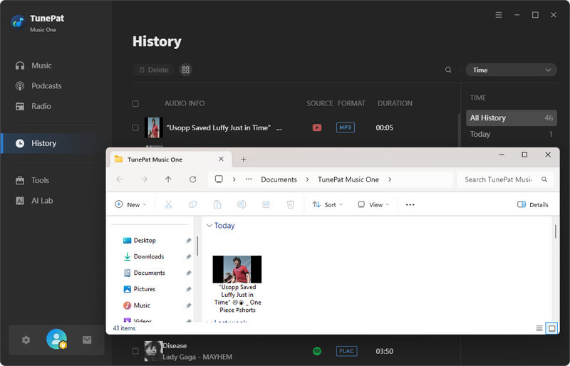The image size is (570, 366).
Task: Expand chevron after TunePat Music One breadcrumb
Action: click(x=390, y=179)
